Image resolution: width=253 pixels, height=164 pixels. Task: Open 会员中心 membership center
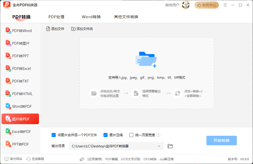[x=207, y=5]
